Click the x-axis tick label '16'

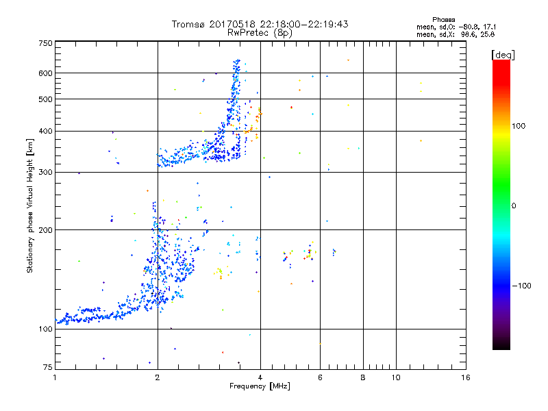466,377
